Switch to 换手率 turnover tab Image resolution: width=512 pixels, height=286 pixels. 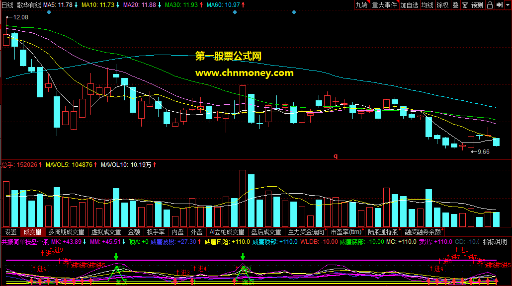[156, 232]
